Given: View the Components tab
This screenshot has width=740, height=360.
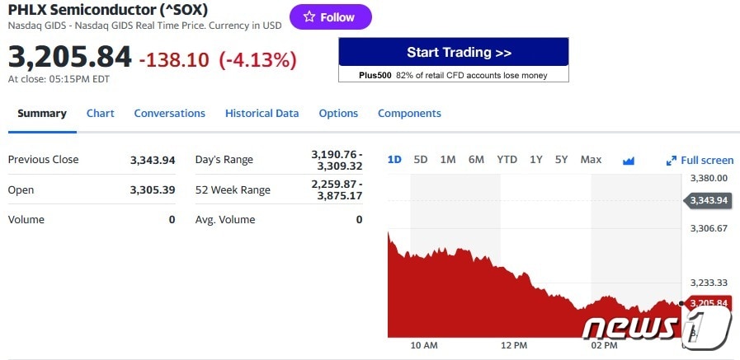Looking at the screenshot, I should click(x=409, y=114).
